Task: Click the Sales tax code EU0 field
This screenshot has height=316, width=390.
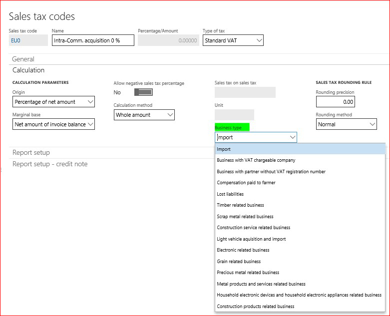Action: pos(28,40)
